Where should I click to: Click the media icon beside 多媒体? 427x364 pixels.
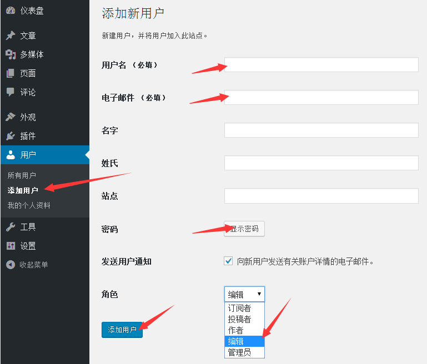(11, 54)
